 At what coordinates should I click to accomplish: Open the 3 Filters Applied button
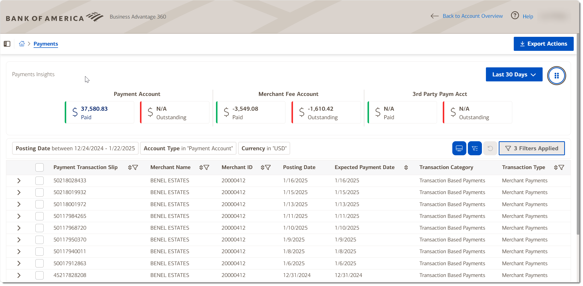pos(532,148)
